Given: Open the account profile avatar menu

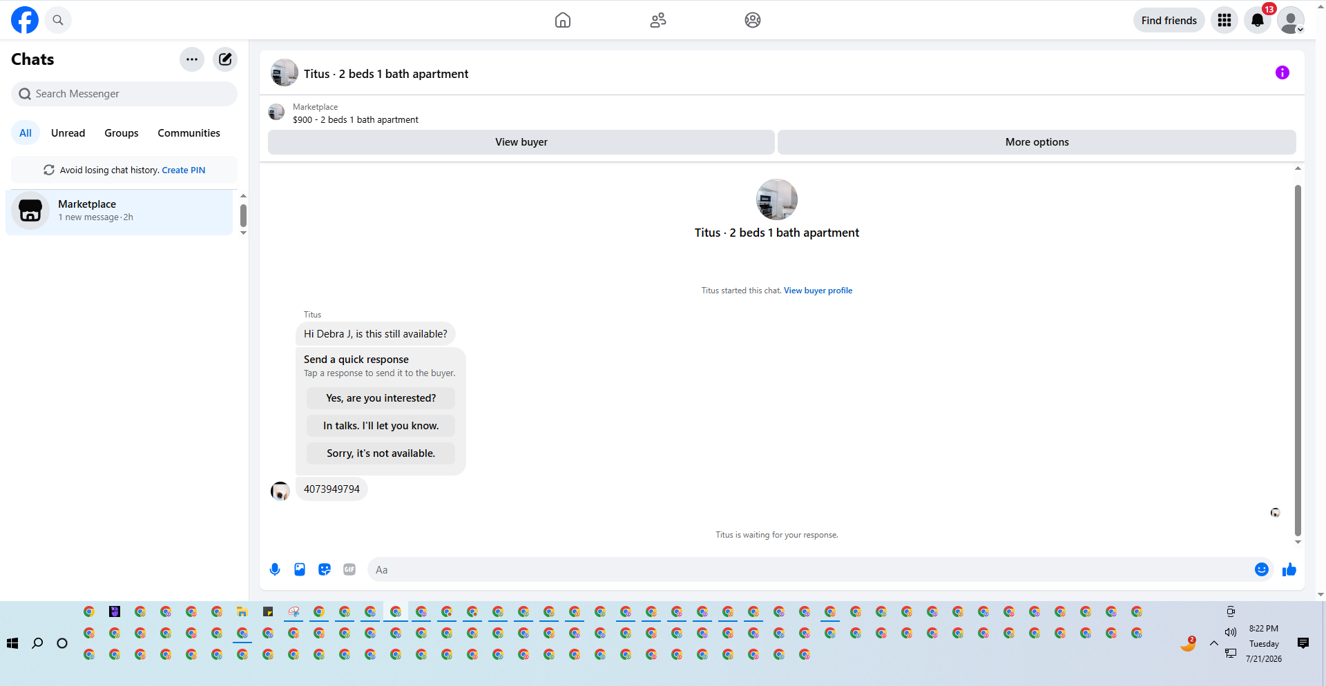Looking at the screenshot, I should pyautogui.click(x=1291, y=20).
